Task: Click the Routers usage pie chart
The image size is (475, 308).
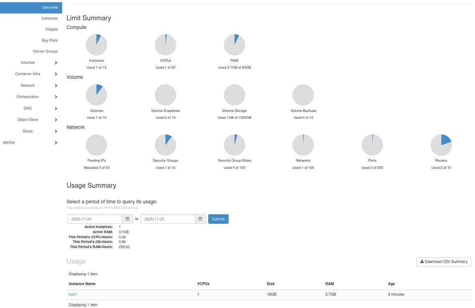Action: click(441, 145)
